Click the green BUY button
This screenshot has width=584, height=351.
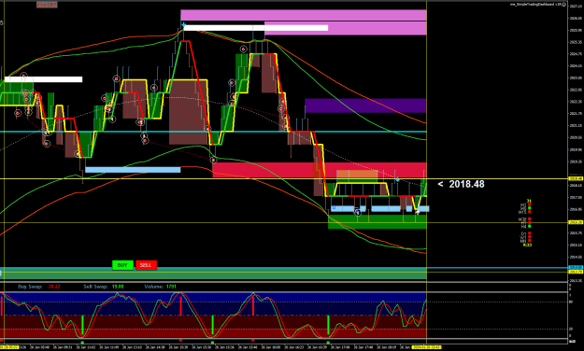point(122,265)
